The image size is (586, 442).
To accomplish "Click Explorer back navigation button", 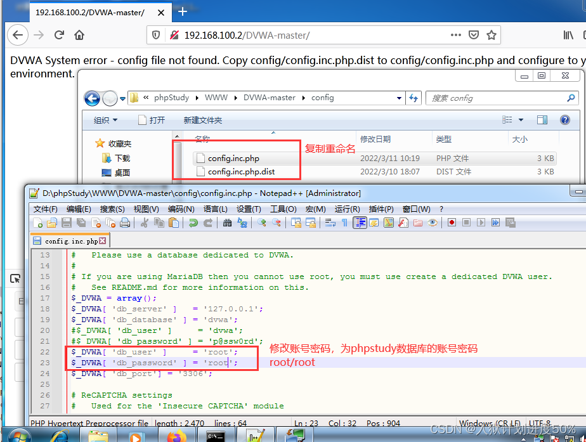I will coord(92,99).
